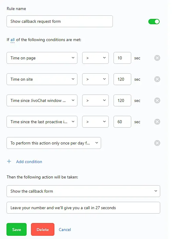The height and width of the screenshot is (239, 172).
Task: Edit the callback message text field
Action: click(83, 208)
